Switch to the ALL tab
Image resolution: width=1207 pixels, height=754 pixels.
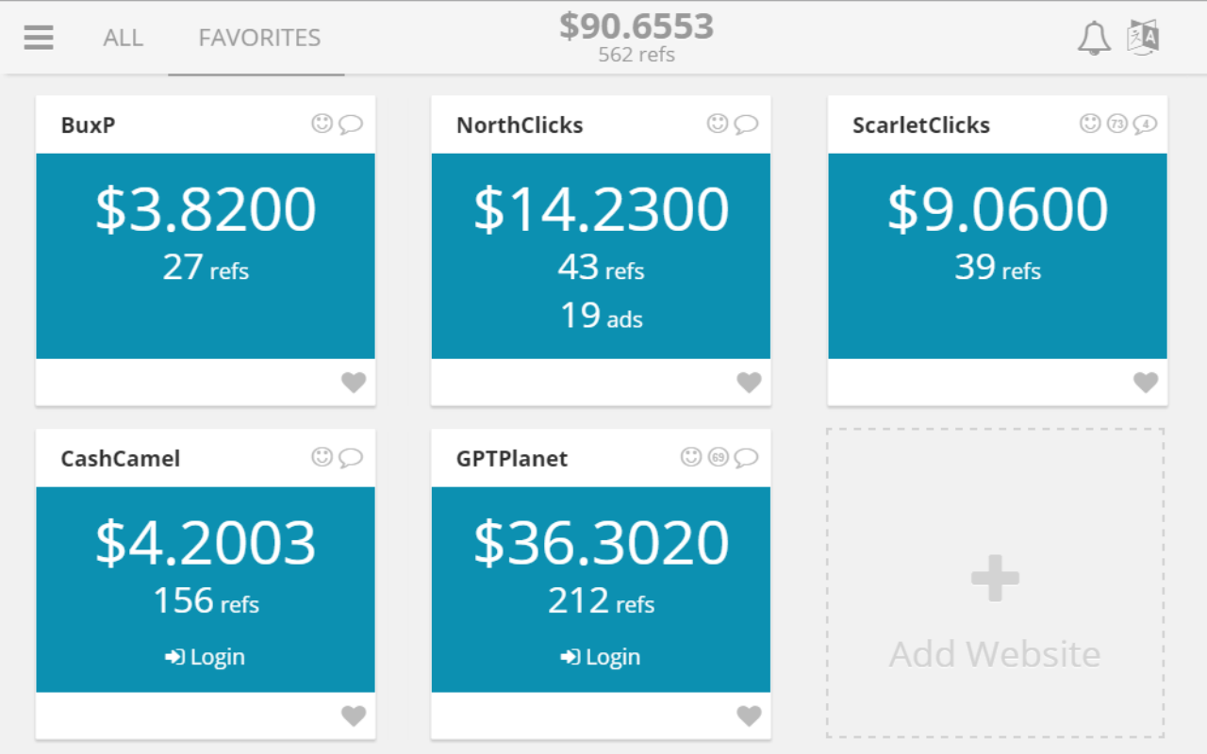pos(124,38)
